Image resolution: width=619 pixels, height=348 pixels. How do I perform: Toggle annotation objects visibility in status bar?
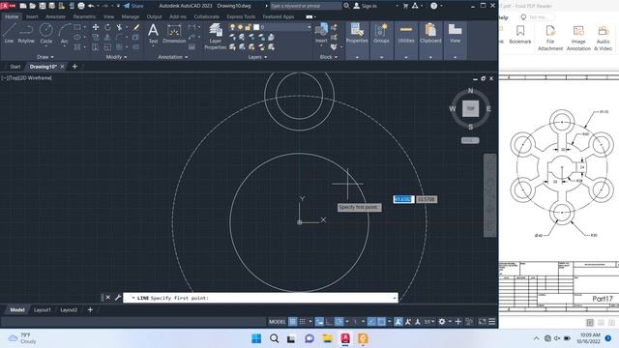click(398, 322)
